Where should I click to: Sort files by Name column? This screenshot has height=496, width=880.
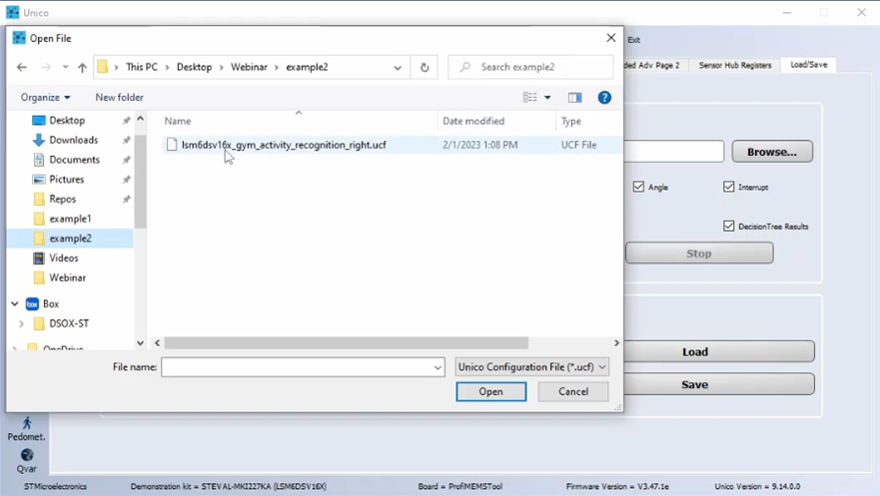tap(178, 121)
